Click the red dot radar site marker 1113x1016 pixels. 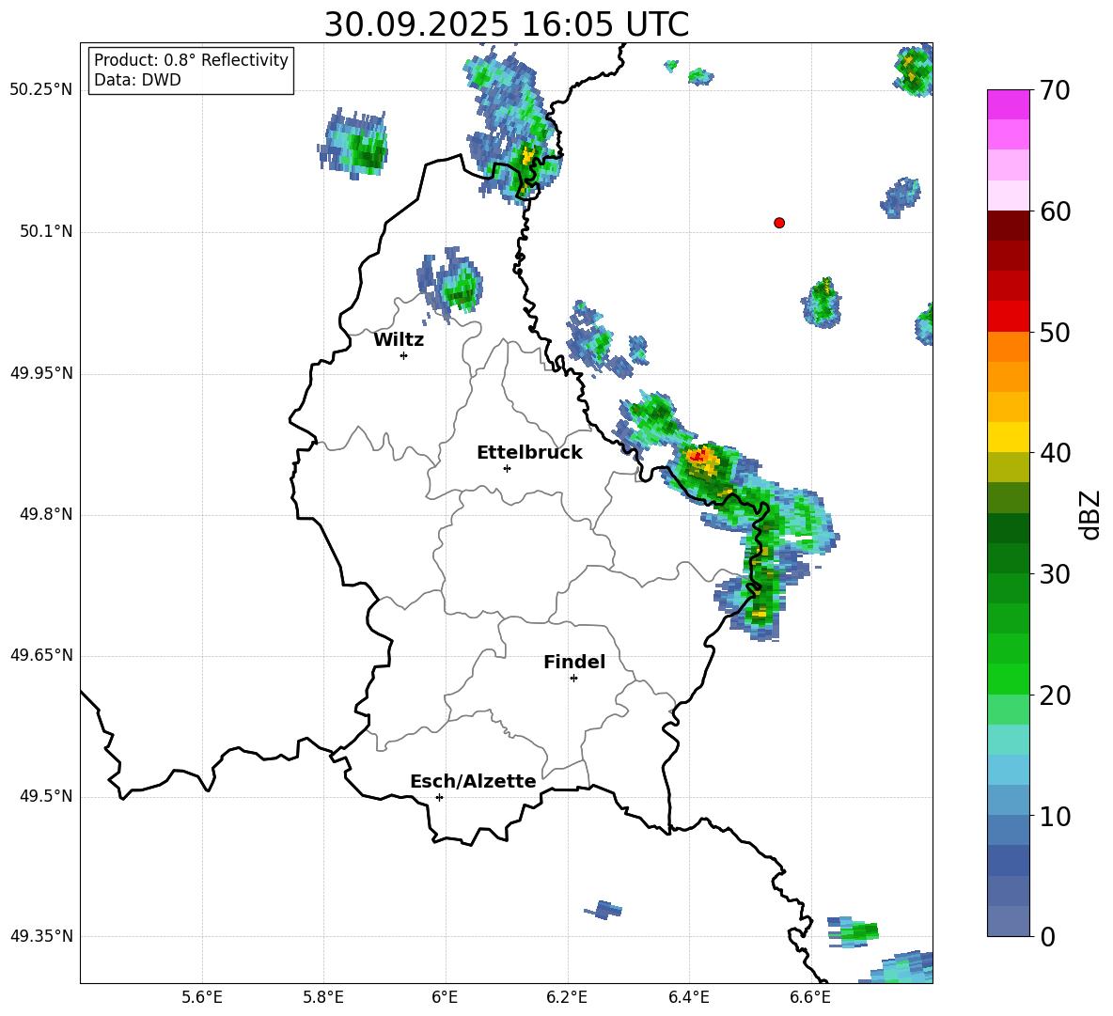779,223
